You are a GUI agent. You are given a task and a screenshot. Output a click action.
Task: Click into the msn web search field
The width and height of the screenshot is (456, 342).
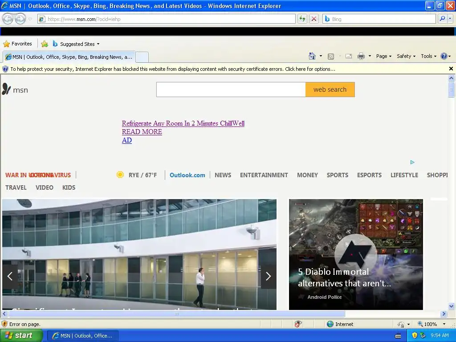231,89
